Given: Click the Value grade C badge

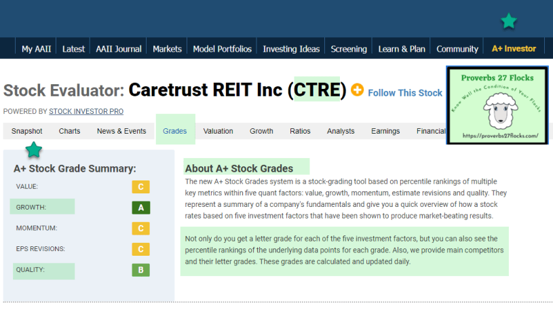Looking at the screenshot, I should point(140,187).
